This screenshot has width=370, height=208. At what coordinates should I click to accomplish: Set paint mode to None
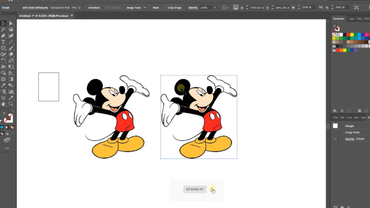pyautogui.click(x=12, y=127)
